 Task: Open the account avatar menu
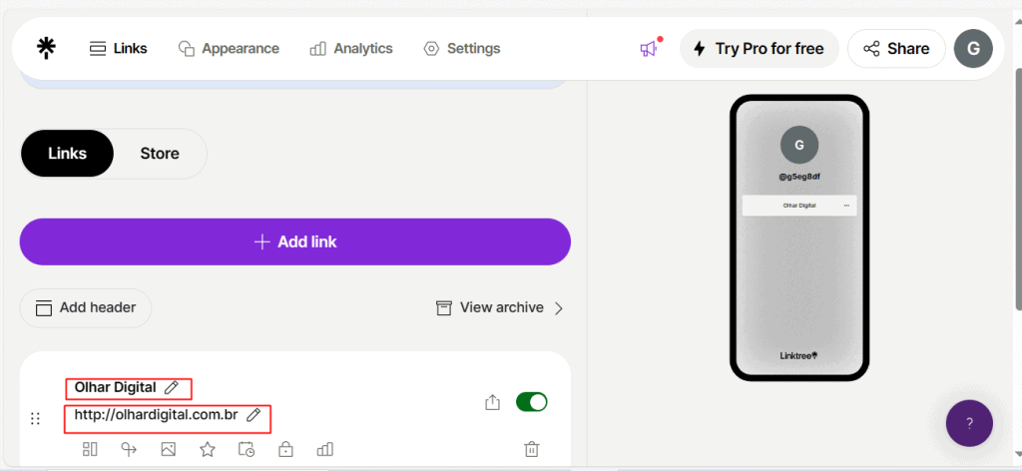pos(973,48)
